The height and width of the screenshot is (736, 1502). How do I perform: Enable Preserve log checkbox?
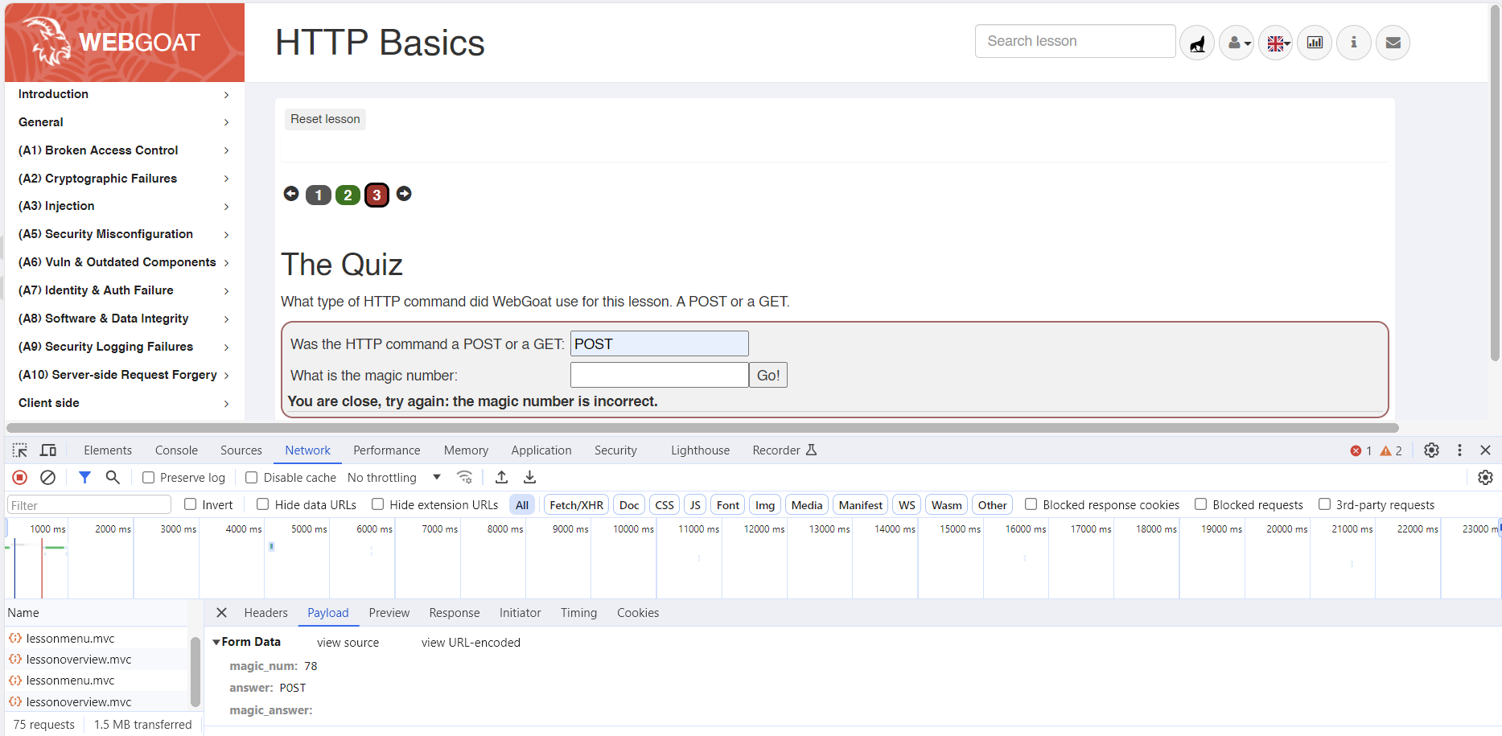coord(149,478)
